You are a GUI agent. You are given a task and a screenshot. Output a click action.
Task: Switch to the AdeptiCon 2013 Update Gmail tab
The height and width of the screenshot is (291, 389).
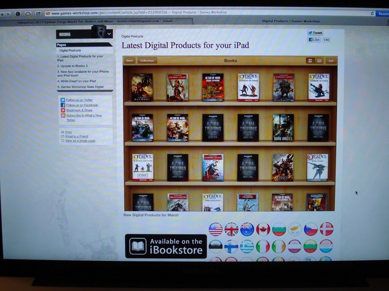[95, 22]
